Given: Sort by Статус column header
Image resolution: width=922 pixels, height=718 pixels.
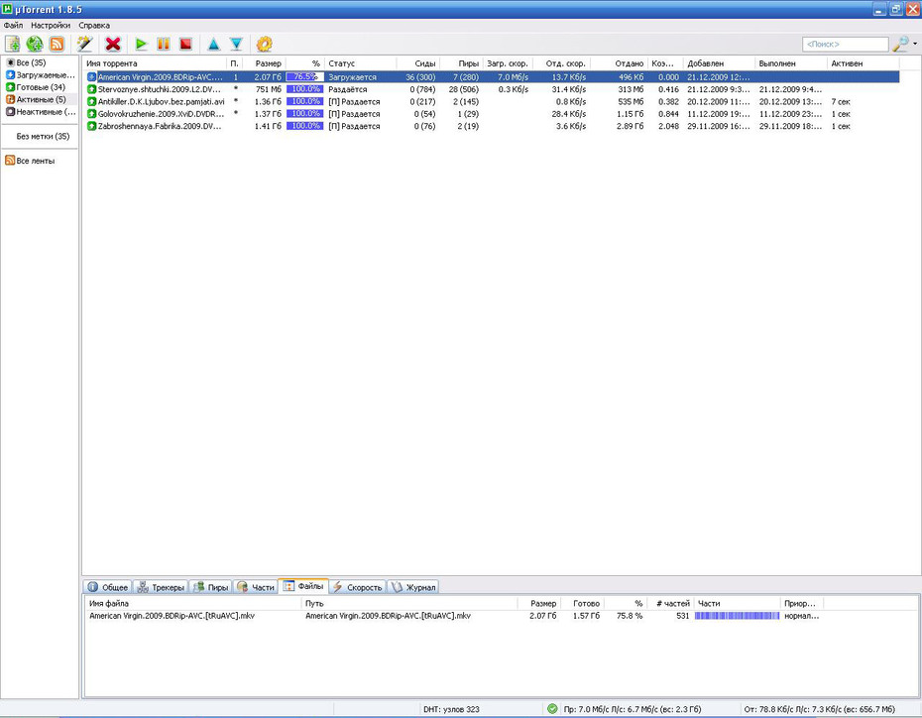Looking at the screenshot, I should point(361,63).
